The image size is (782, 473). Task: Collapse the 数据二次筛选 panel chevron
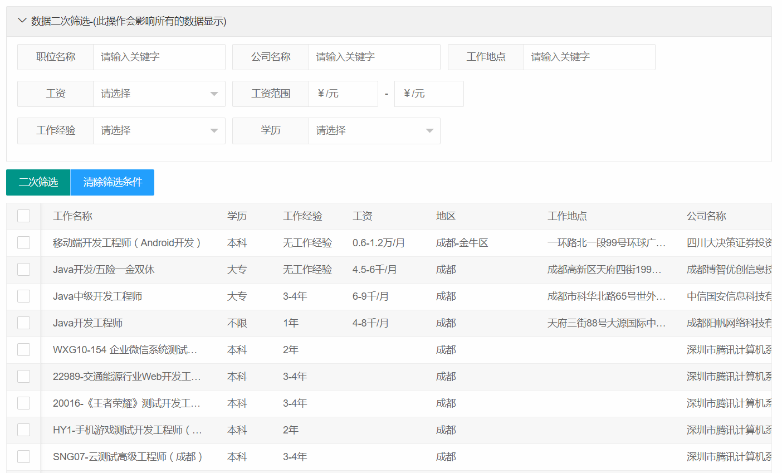point(22,21)
